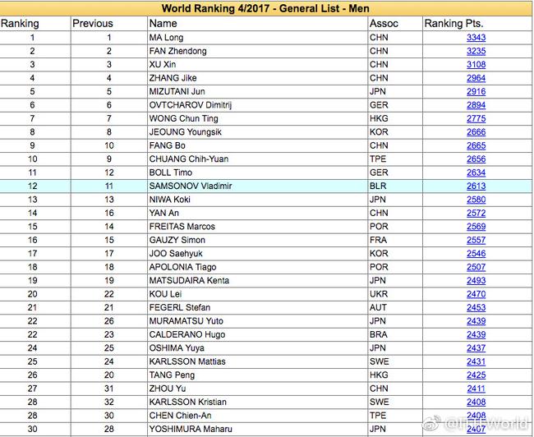Select the name WONG Chun Ting

[183, 118]
